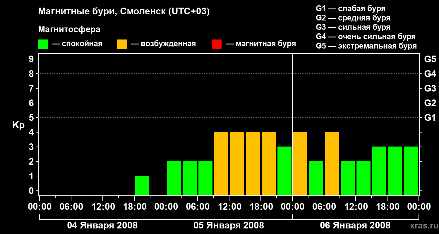This screenshot has width=439, height=234.
Task: Click the '— магнитная буря' legend label
Action: (261, 44)
